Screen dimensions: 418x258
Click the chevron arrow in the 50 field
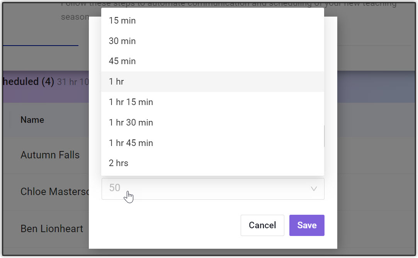(x=314, y=189)
